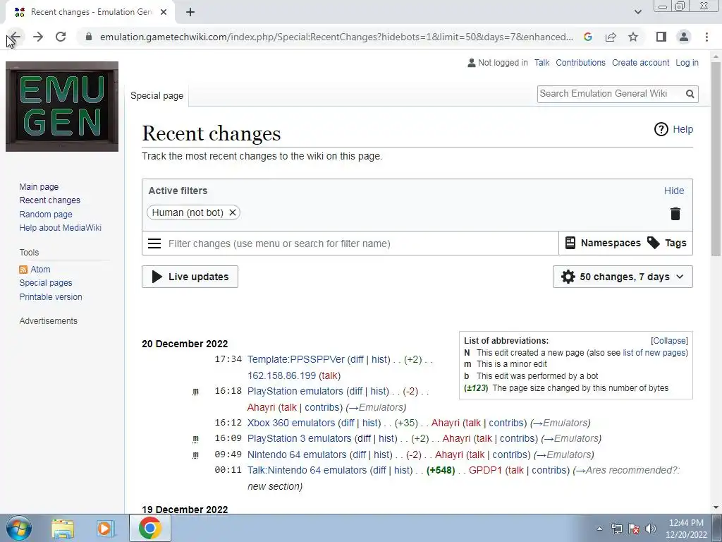Open Recent changes in sidebar

coord(50,200)
